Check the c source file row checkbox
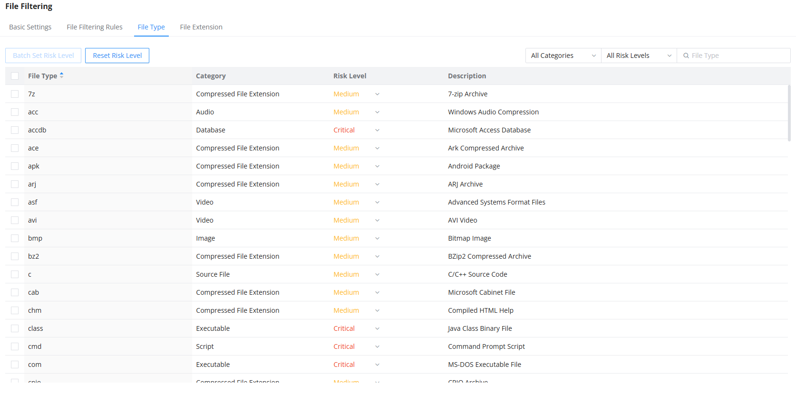Viewport: 796px width, 393px height. click(x=15, y=274)
